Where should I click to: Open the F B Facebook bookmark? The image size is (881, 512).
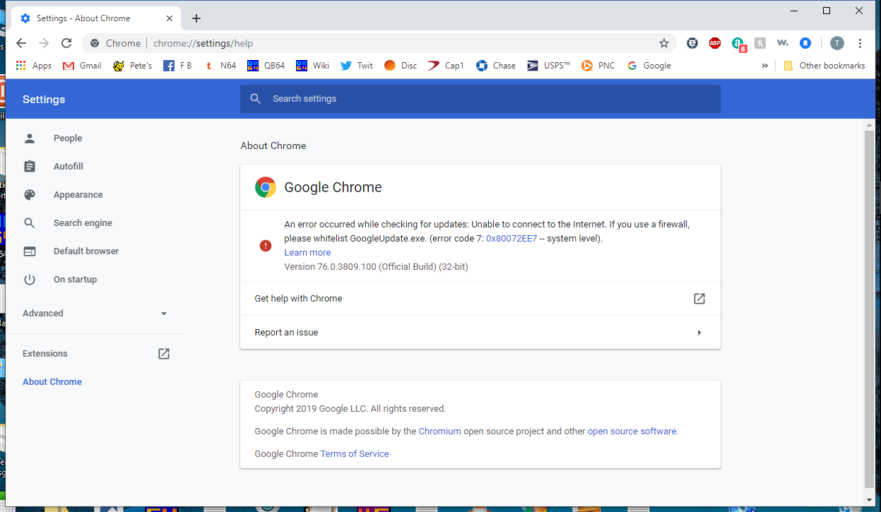(177, 66)
